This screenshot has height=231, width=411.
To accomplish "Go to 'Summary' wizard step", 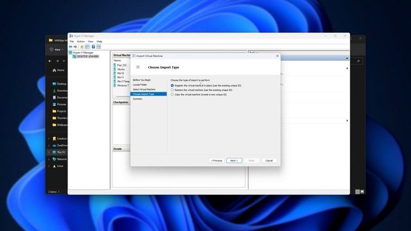I will (x=137, y=99).
